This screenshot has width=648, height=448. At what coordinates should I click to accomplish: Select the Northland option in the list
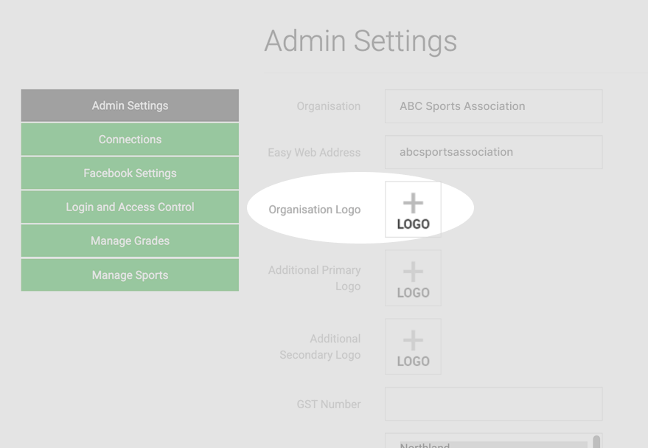pos(493,445)
